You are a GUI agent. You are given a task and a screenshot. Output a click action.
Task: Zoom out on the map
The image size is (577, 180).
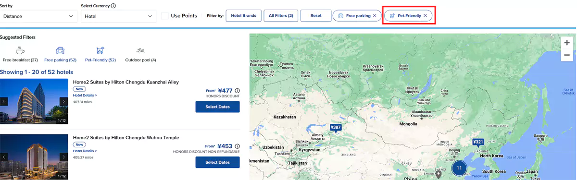pyautogui.click(x=567, y=55)
